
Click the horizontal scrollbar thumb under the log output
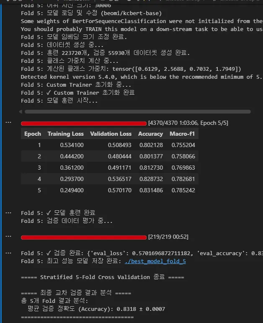coord(138,112)
